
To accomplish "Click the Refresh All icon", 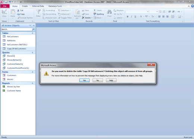I will 78,12.
